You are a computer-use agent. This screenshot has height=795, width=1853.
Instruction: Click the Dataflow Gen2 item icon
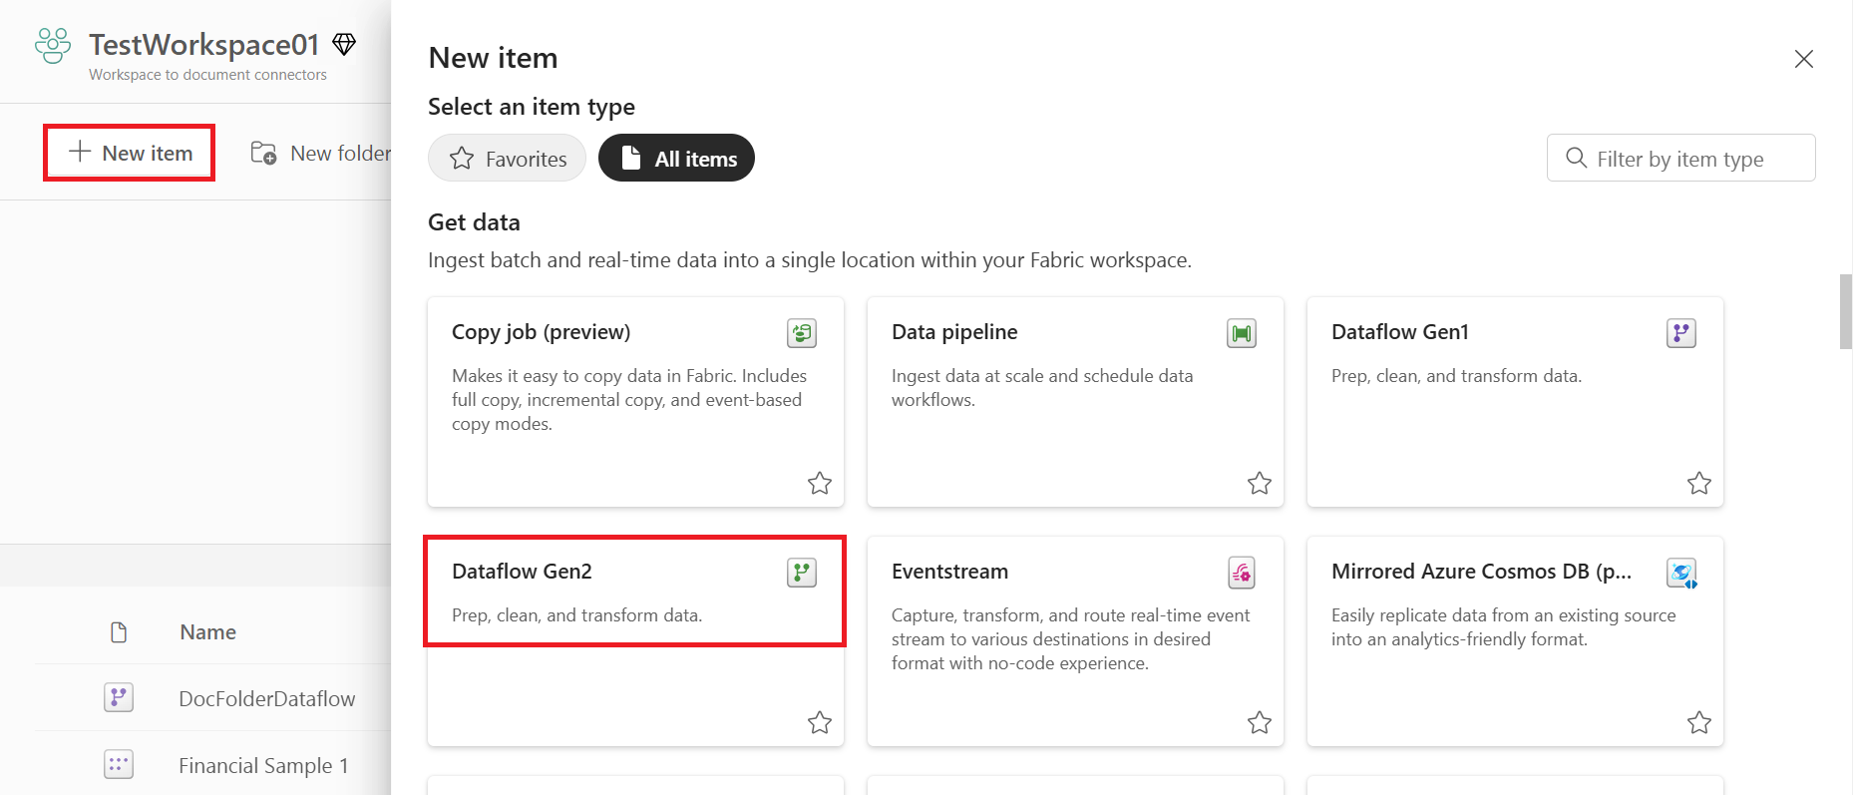(x=802, y=573)
